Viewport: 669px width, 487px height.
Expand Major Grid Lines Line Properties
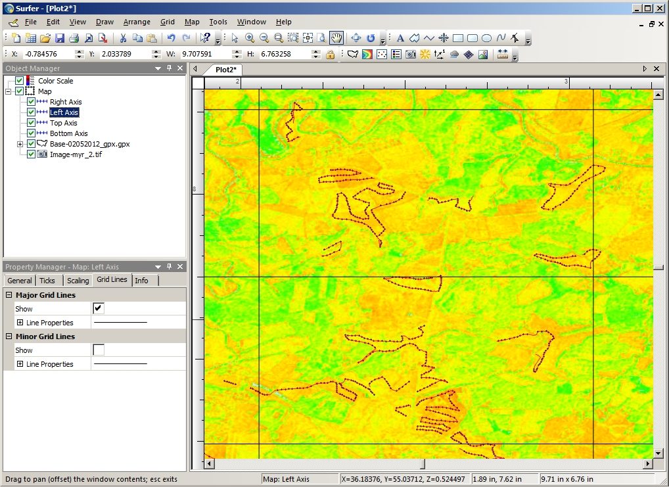click(x=20, y=322)
